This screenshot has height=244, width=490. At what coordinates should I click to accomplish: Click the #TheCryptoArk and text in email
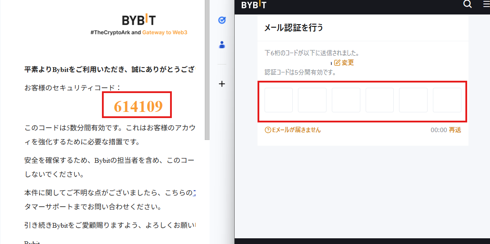click(x=116, y=32)
